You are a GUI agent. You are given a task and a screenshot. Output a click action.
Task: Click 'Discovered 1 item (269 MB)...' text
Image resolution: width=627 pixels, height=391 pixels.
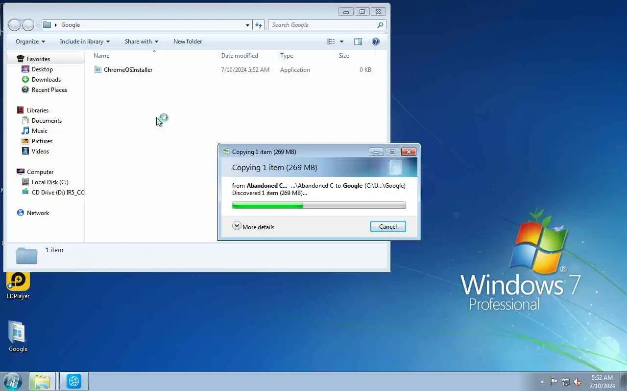tap(269, 193)
